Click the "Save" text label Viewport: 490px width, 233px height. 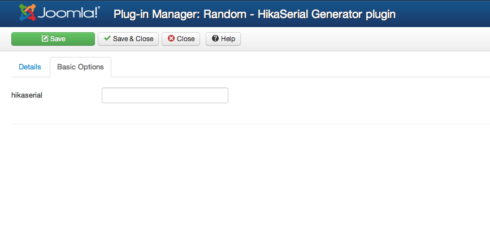(58, 39)
